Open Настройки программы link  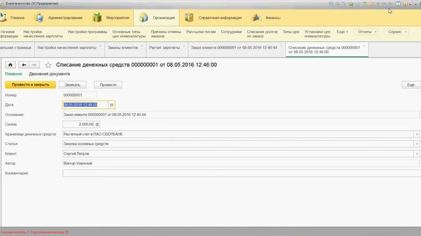coord(87,32)
